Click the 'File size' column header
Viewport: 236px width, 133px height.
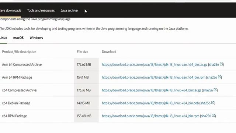[83, 52]
